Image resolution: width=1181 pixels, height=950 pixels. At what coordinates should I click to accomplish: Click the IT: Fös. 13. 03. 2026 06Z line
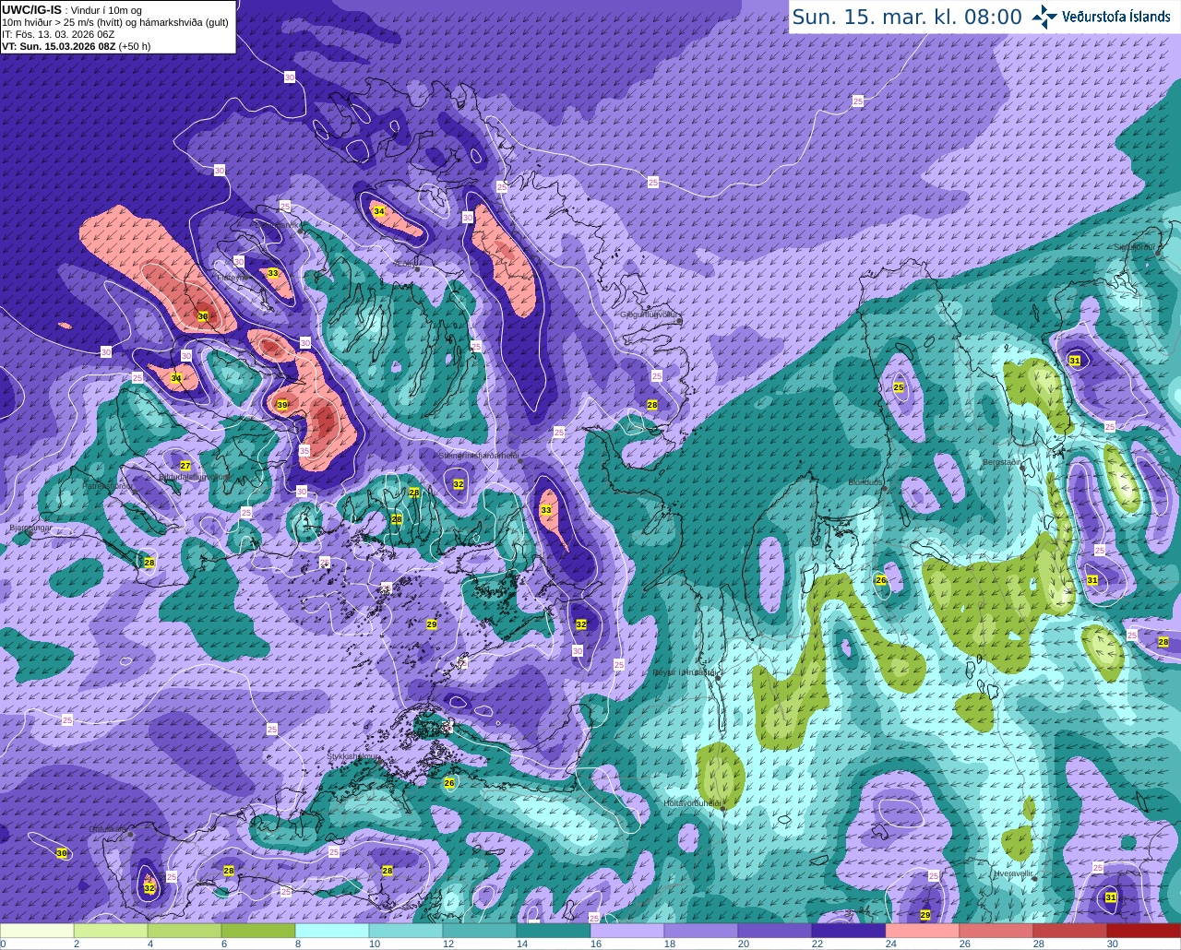coord(58,34)
